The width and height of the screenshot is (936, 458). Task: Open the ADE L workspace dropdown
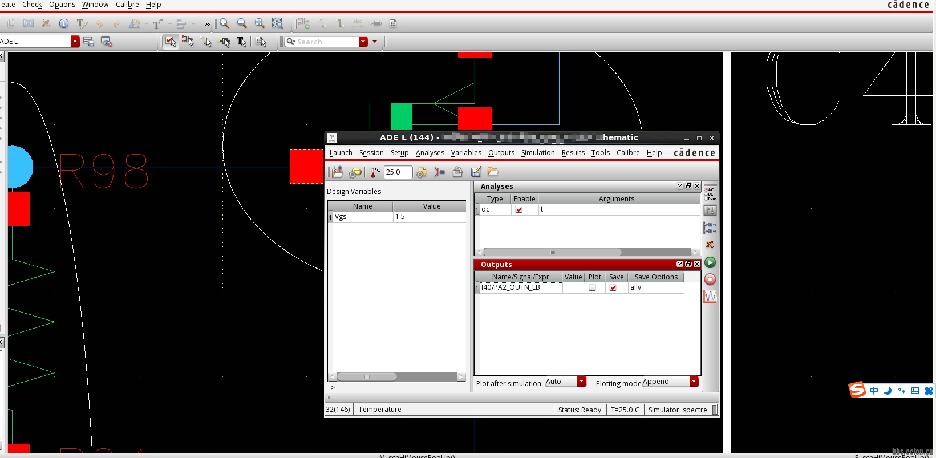pos(75,42)
